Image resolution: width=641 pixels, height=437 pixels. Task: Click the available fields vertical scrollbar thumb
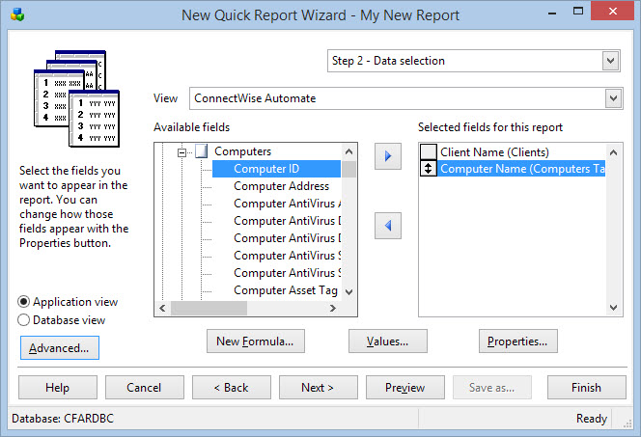pos(348,169)
